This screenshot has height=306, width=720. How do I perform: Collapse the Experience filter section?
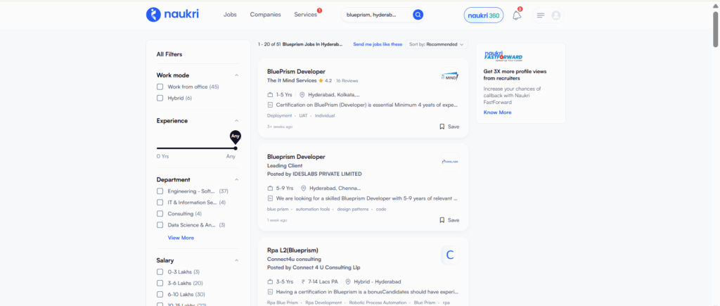tap(236, 121)
